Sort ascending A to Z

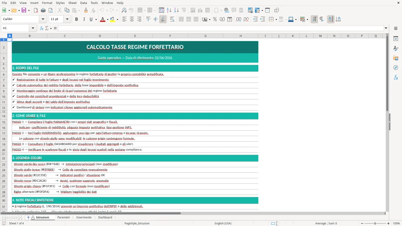pos(169,10)
